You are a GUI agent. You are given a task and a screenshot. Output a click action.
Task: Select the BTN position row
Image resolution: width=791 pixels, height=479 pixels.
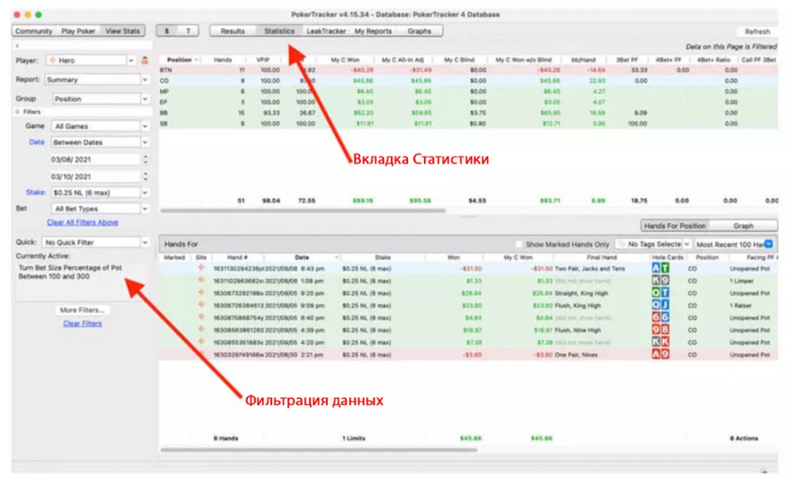tap(468, 70)
